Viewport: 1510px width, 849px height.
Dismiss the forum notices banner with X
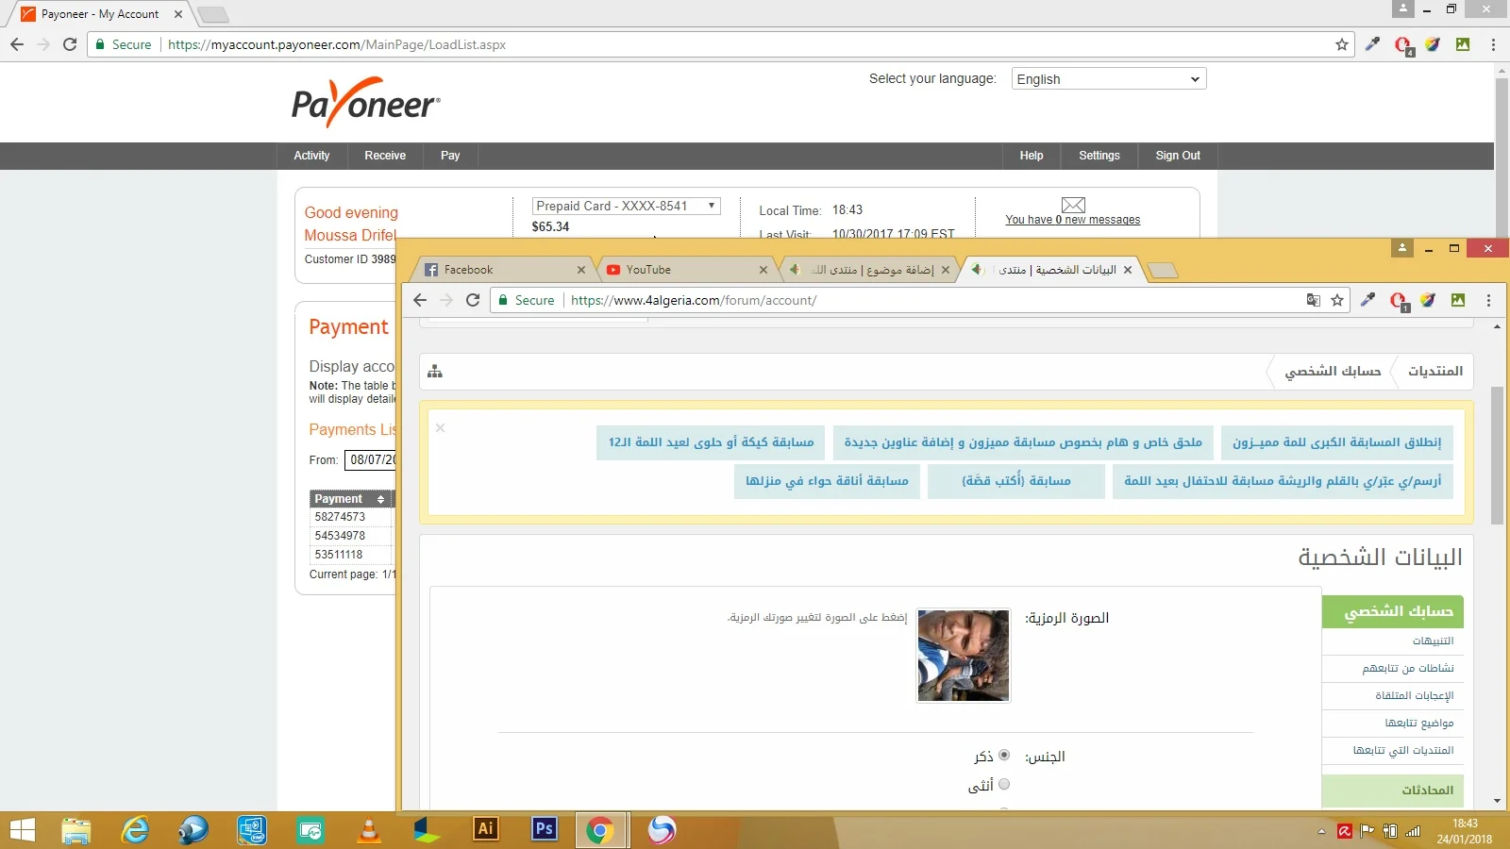tap(440, 428)
